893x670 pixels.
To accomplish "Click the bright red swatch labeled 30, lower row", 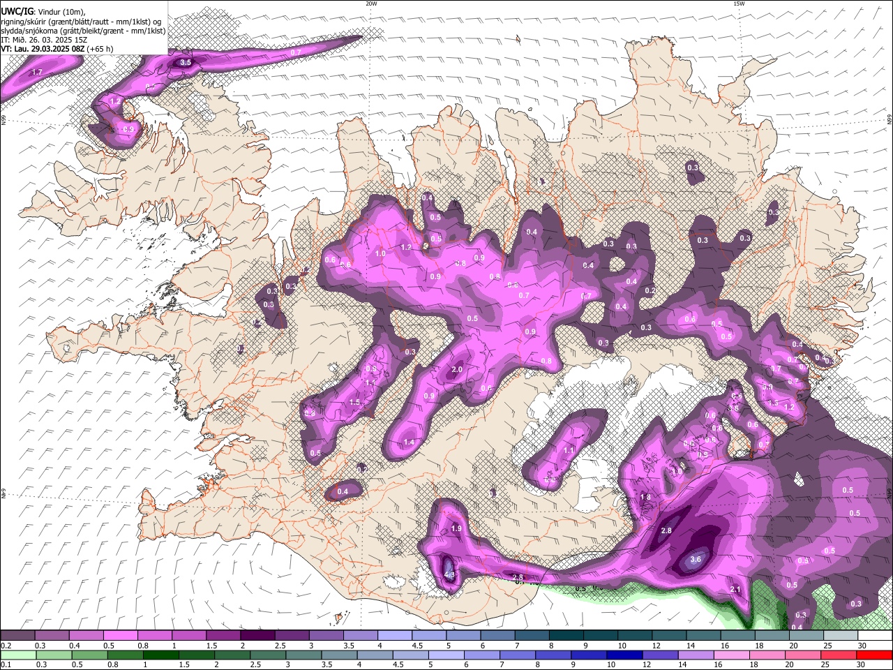I will (x=874, y=655).
